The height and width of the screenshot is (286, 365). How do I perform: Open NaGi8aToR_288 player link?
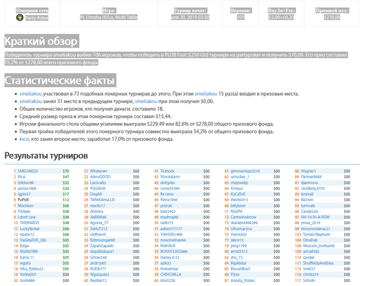(33, 240)
